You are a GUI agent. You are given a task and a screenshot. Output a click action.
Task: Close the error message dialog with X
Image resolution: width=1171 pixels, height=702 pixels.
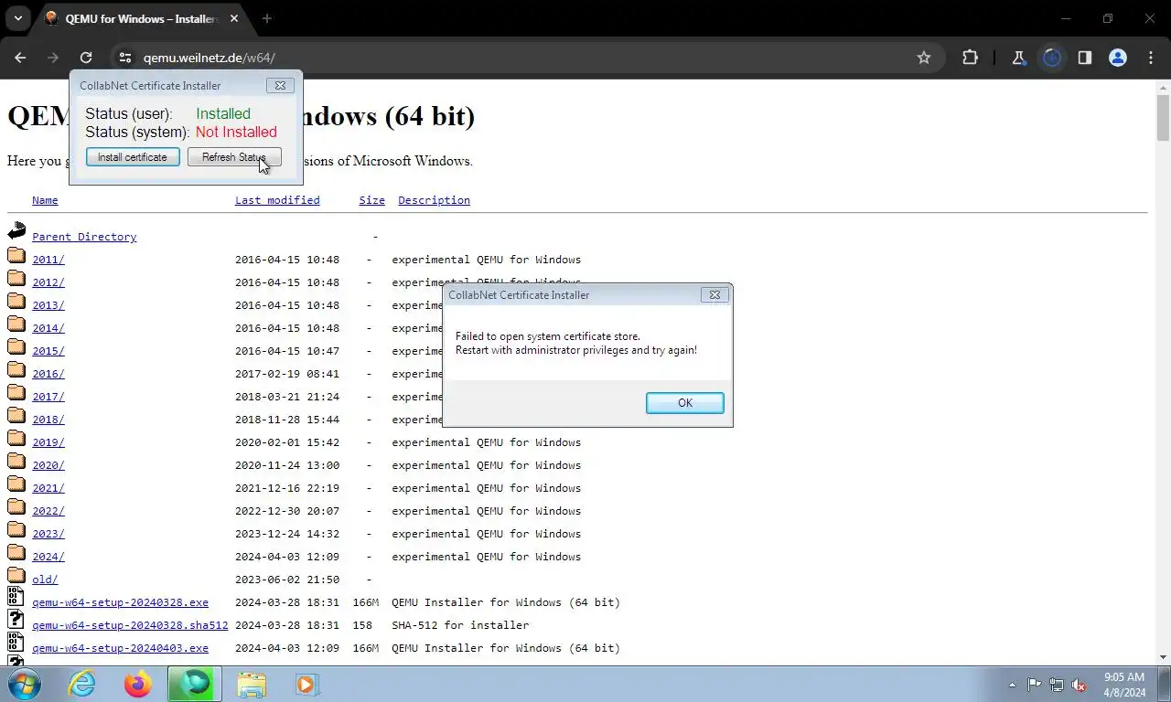[714, 294]
